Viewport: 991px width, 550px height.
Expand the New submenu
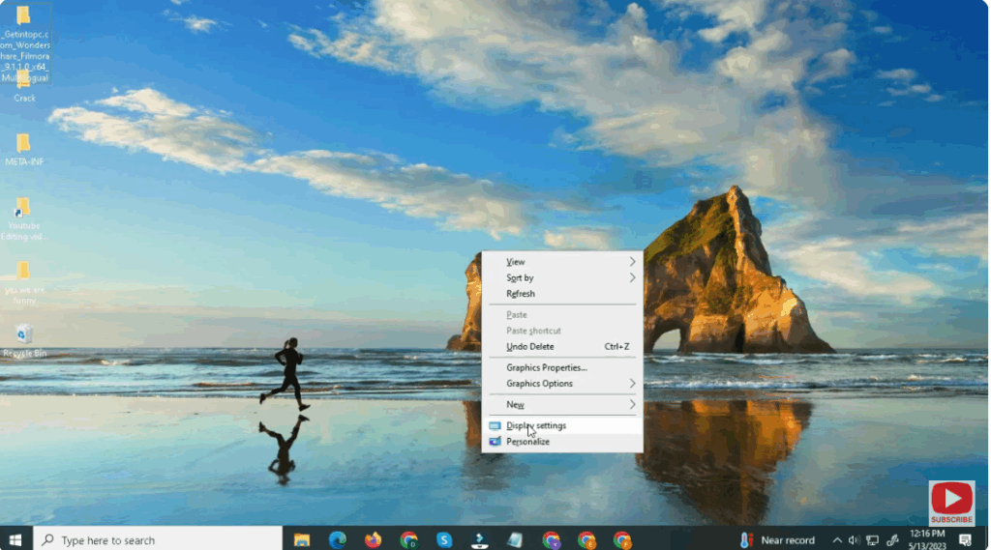pos(562,405)
